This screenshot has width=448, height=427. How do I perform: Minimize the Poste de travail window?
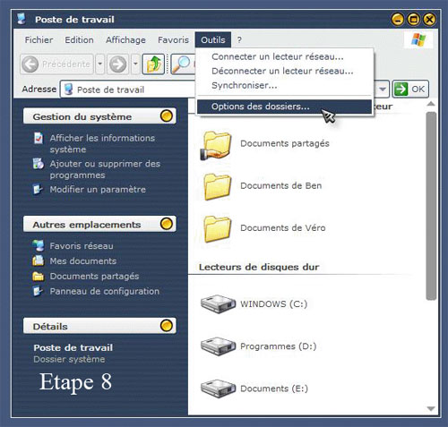[398, 20]
